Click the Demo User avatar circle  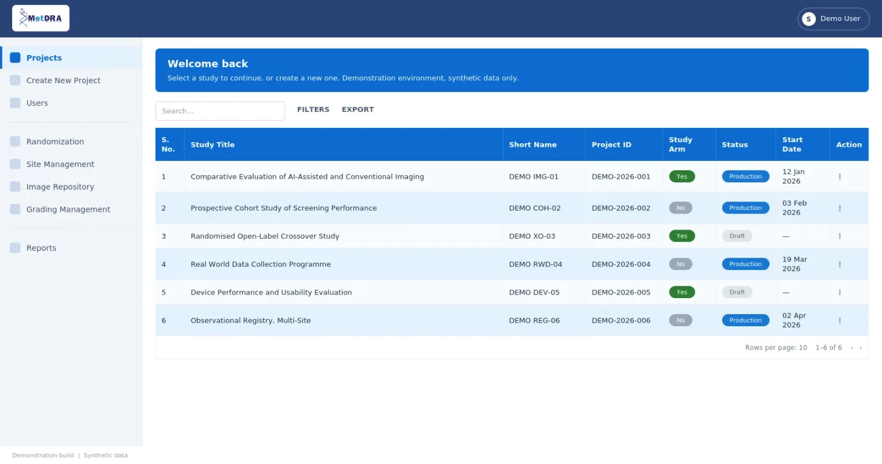809,19
